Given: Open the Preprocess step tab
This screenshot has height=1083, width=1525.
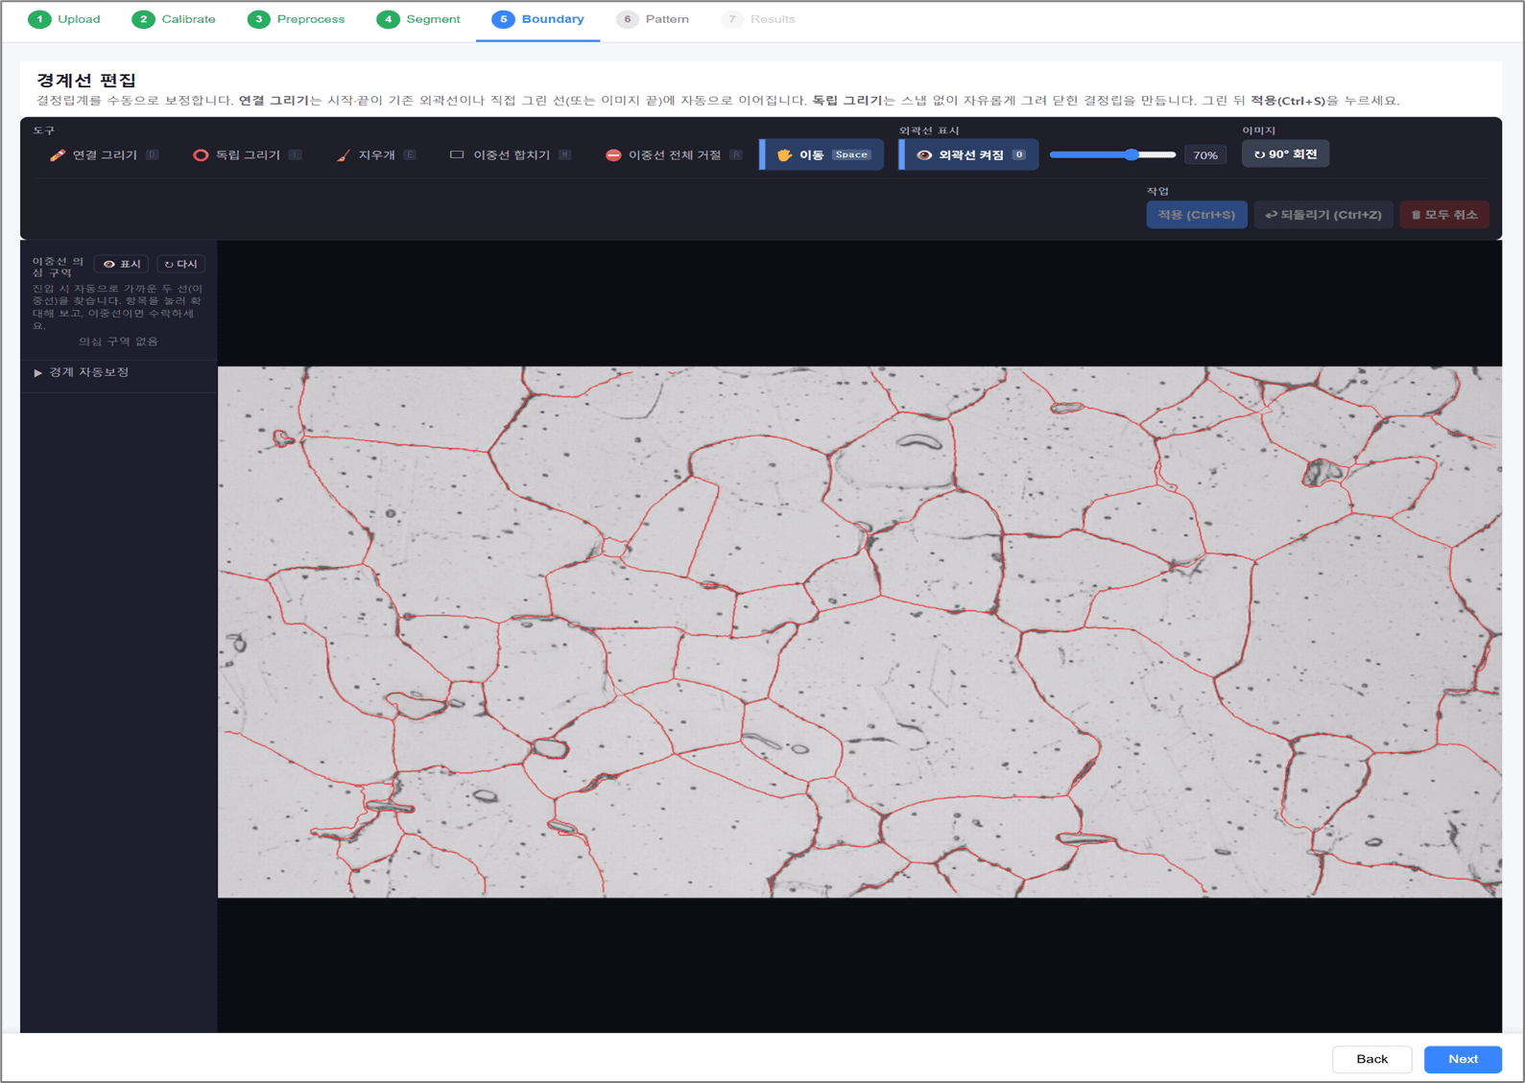Looking at the screenshot, I should coord(297,19).
